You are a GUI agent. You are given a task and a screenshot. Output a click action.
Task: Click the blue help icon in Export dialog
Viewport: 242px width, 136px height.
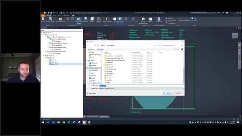point(182,49)
